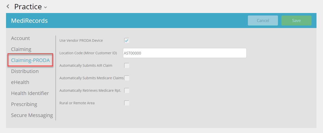This screenshot has width=323, height=133.
Task: Switch to the Prescribing section
Action: pos(24,104)
